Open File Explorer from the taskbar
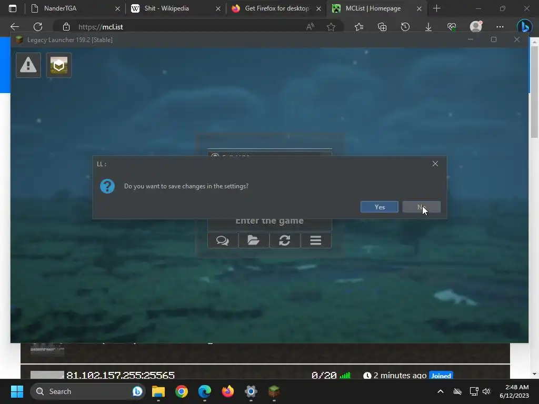Image resolution: width=539 pixels, height=404 pixels. click(x=158, y=391)
